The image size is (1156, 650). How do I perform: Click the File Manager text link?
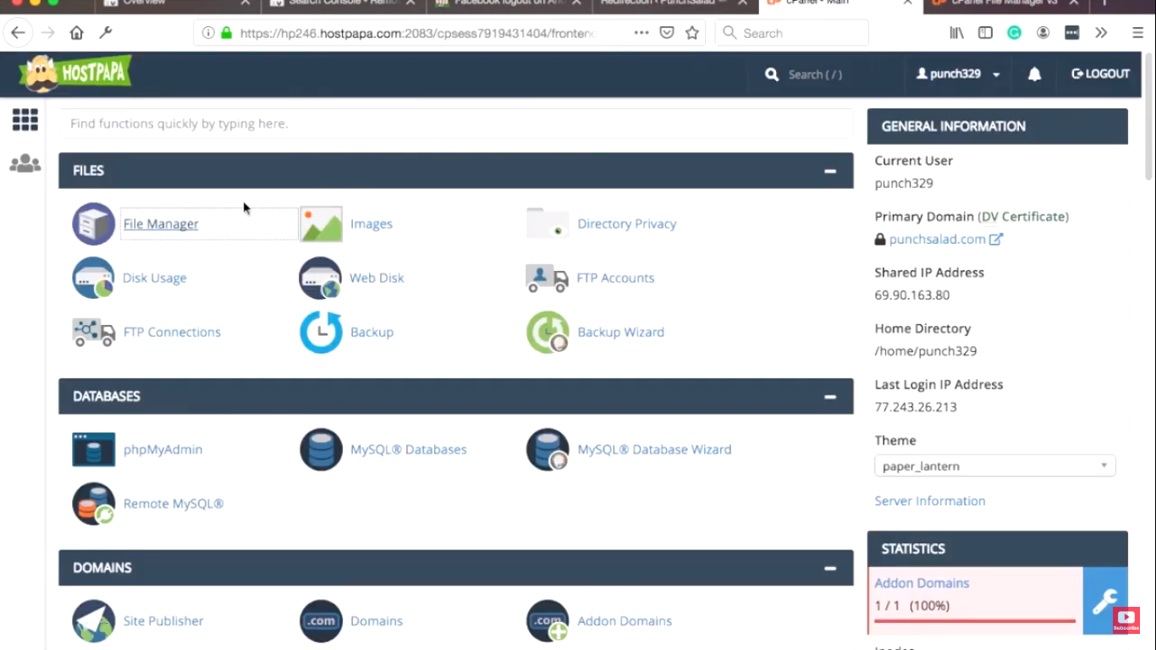161,224
